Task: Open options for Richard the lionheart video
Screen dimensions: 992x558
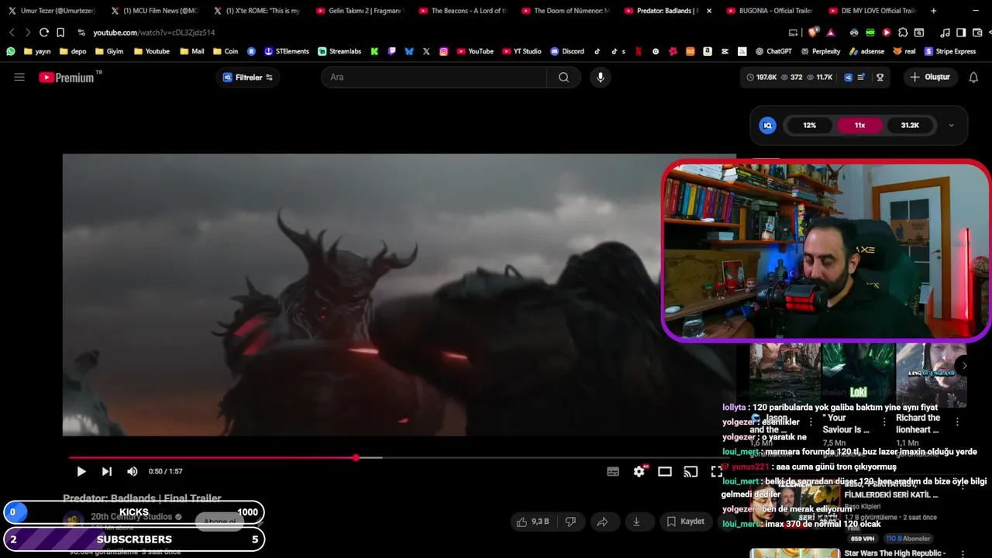Action: 957,422
